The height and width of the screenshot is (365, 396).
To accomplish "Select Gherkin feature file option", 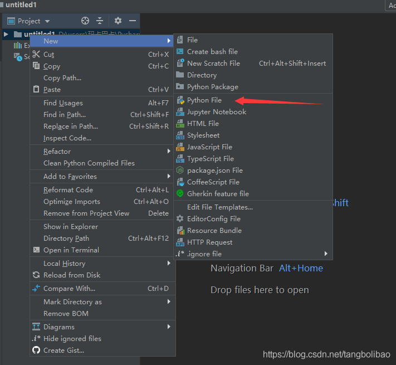I will (x=218, y=194).
